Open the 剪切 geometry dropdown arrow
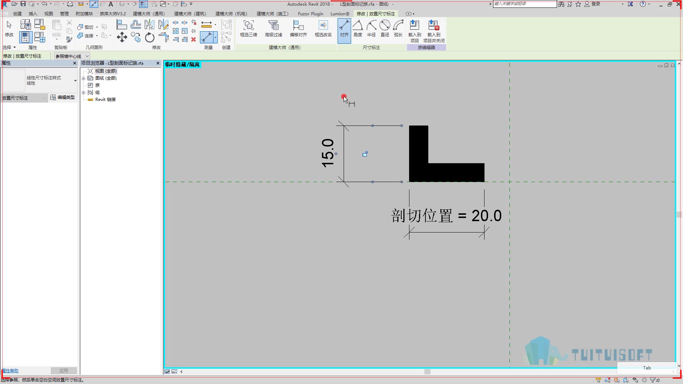The height and width of the screenshot is (384, 683). coord(97,27)
